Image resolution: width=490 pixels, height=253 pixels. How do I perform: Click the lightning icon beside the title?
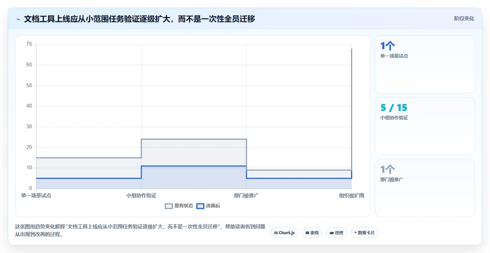(x=18, y=19)
